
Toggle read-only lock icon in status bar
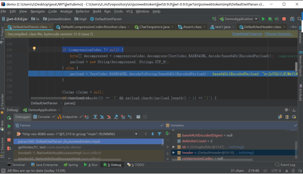[x=287, y=171]
